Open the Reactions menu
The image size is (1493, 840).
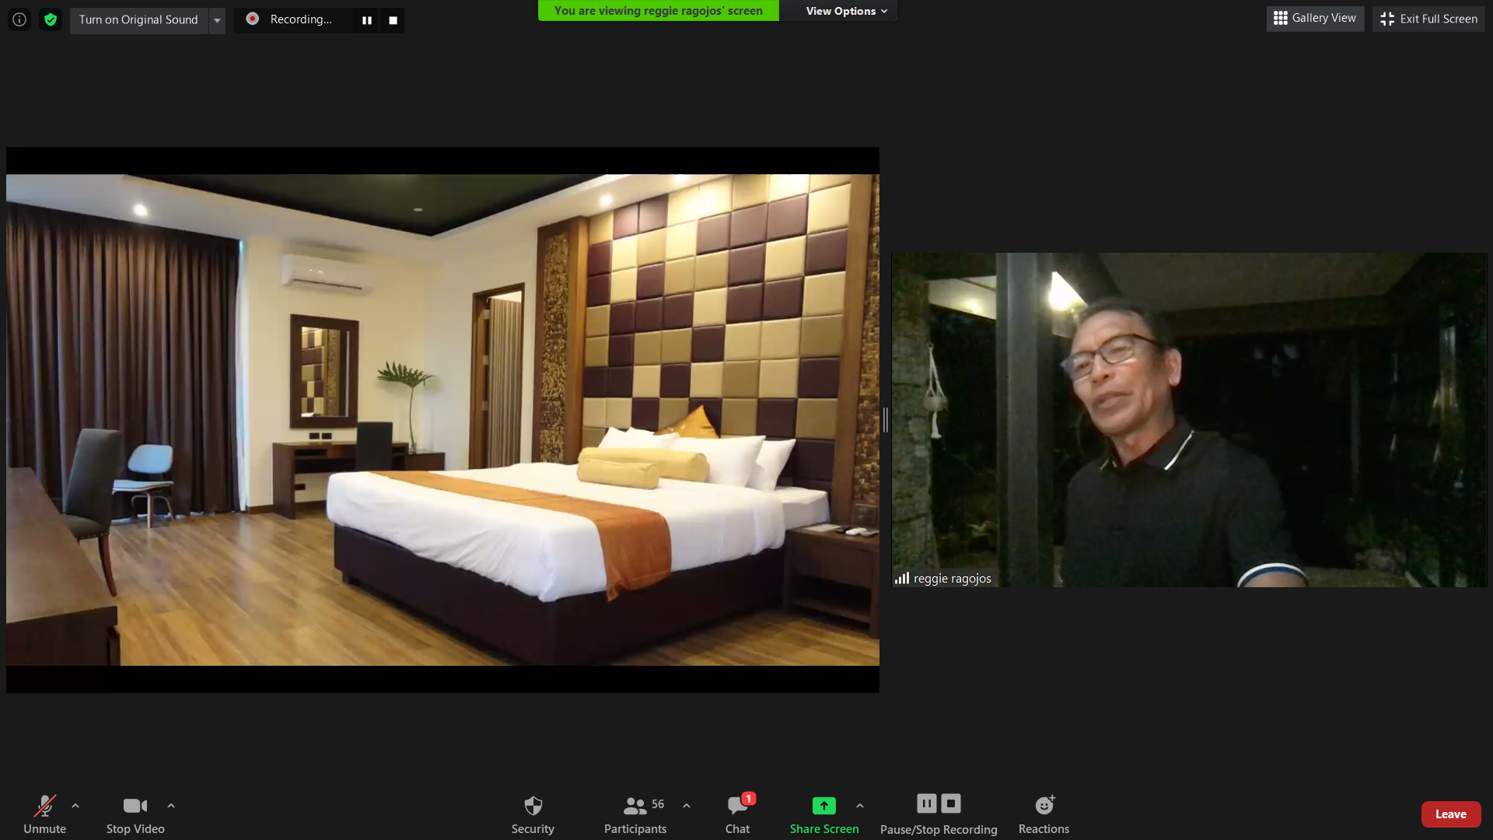[1044, 814]
